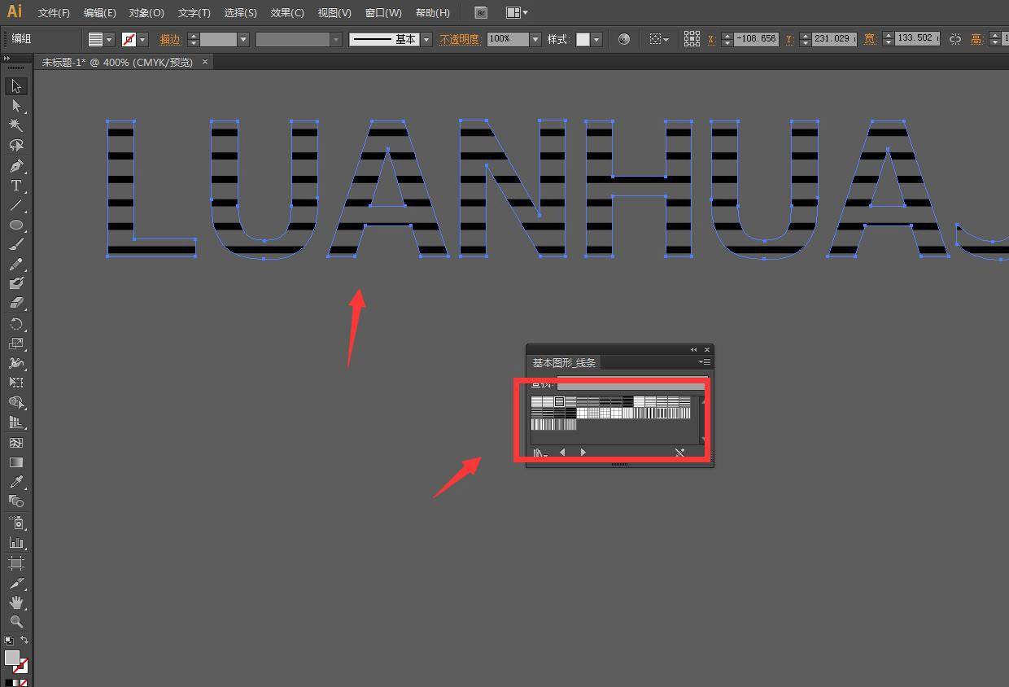
Task: Open the 效果(C) menu
Action: tap(287, 13)
